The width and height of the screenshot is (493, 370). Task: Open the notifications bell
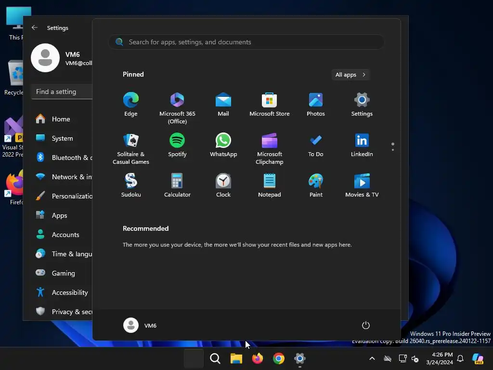(x=460, y=358)
